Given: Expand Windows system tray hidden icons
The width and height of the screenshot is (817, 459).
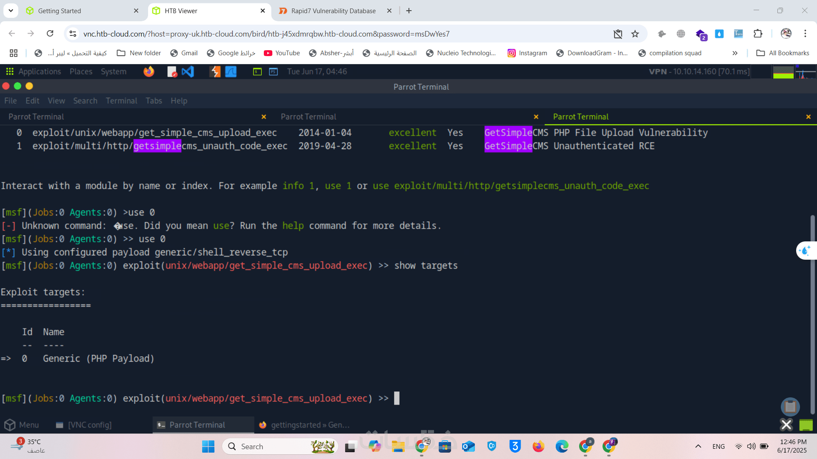Looking at the screenshot, I should [698, 446].
